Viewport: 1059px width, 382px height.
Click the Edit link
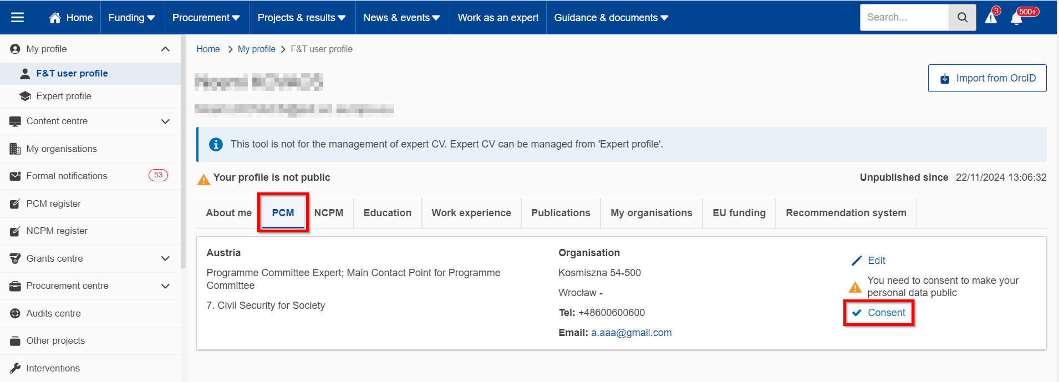[x=877, y=261]
